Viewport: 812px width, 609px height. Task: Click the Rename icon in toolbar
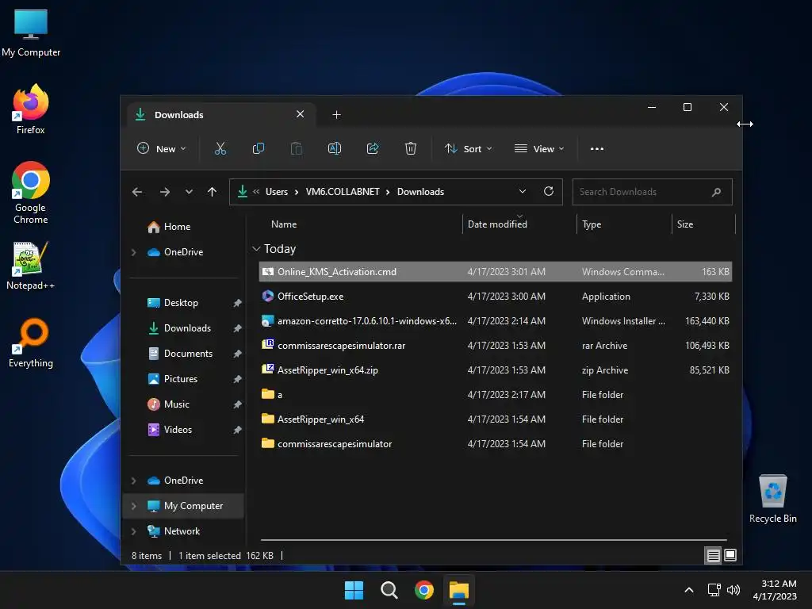(335, 148)
